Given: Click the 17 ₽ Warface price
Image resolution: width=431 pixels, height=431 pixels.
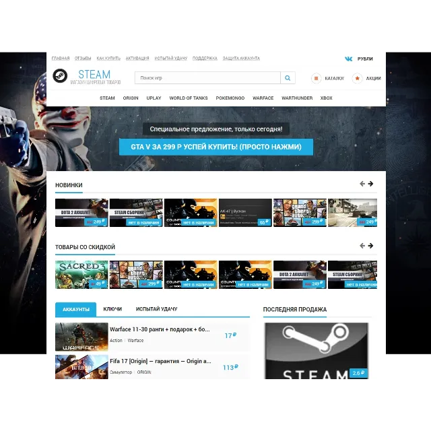Looking at the screenshot, I should (x=230, y=335).
